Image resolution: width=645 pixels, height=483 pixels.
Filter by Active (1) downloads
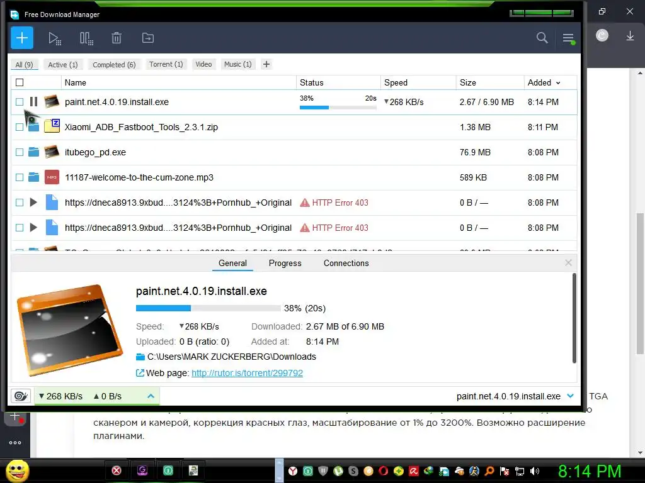coord(63,65)
